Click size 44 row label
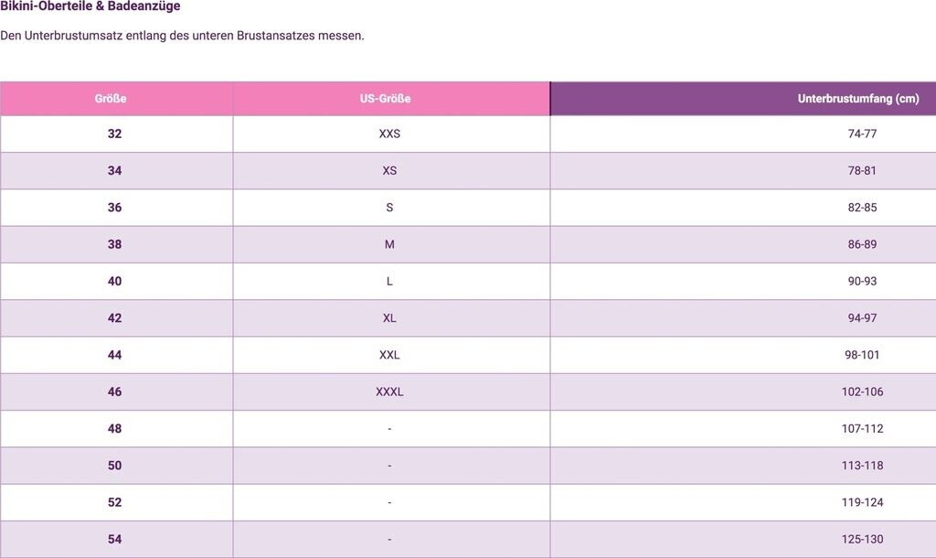The height and width of the screenshot is (558, 936). (114, 355)
